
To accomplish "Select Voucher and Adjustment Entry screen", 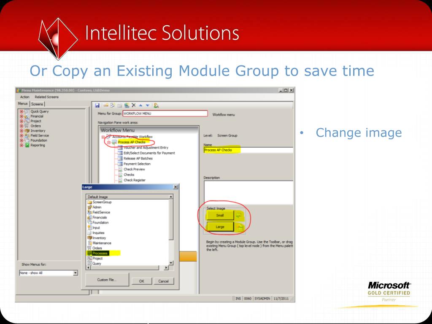I will (146, 148).
